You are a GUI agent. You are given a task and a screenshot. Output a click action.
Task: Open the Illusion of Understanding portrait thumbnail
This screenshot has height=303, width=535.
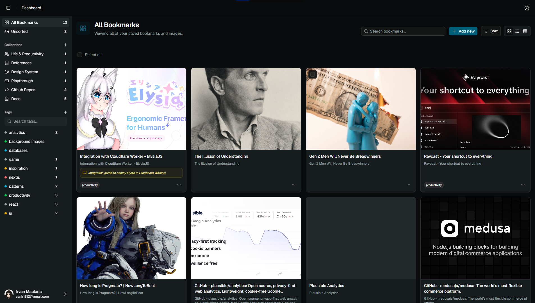pyautogui.click(x=246, y=109)
